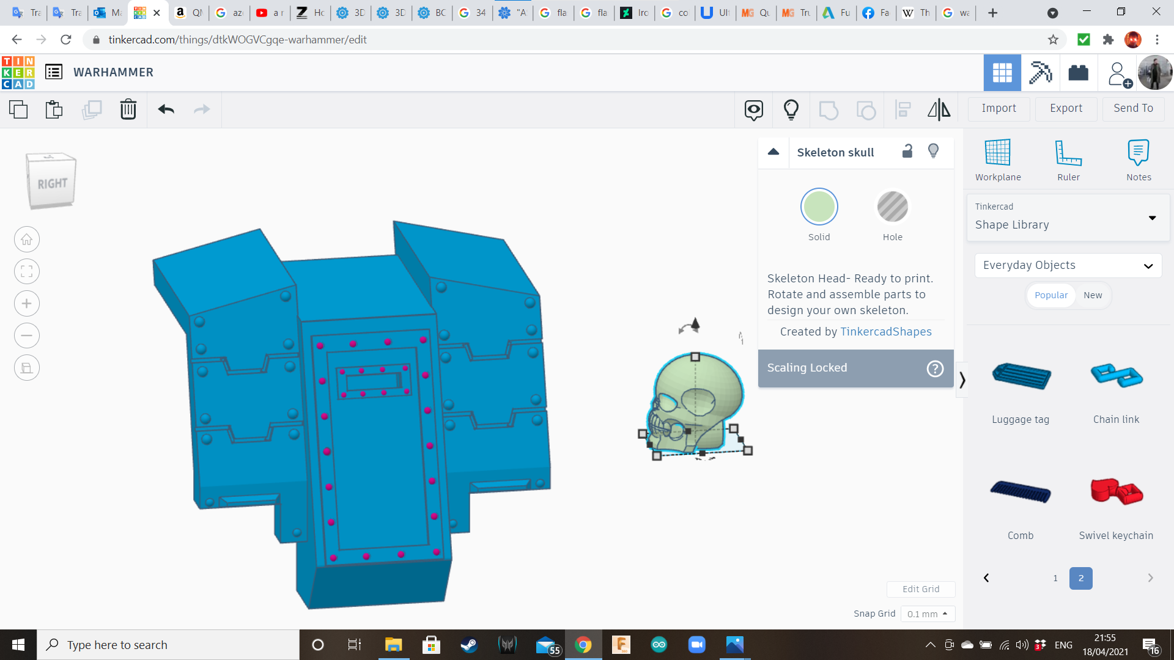Switch to the New shapes tab
The height and width of the screenshot is (660, 1174).
(x=1092, y=295)
